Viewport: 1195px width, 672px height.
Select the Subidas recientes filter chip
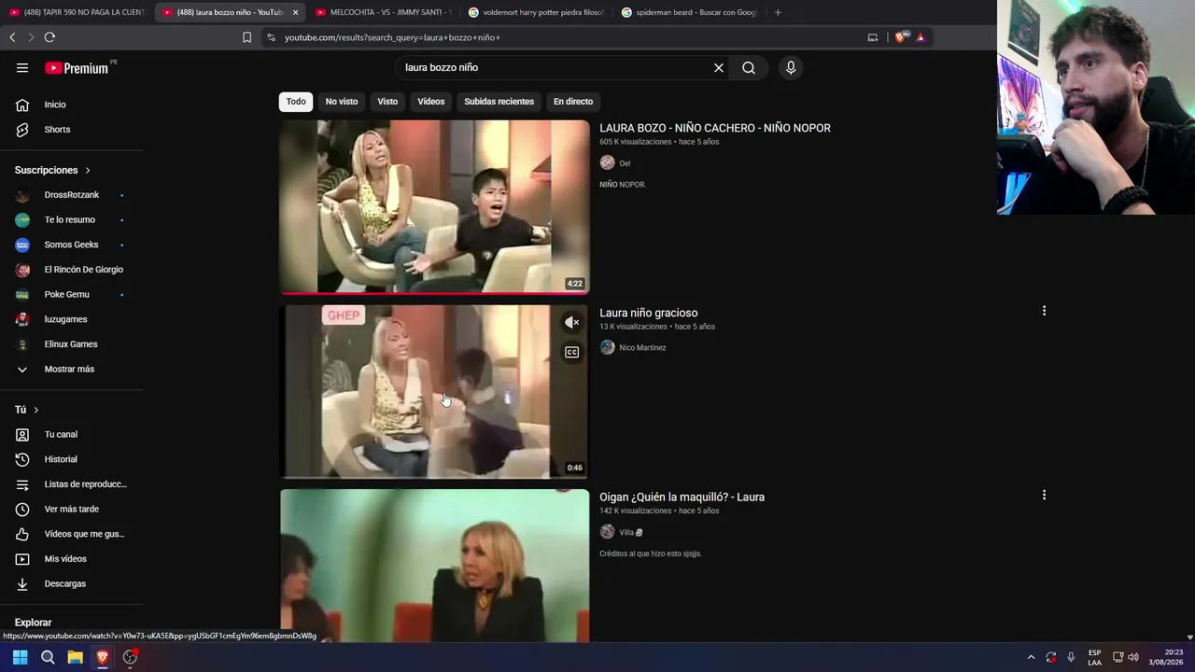499,102
